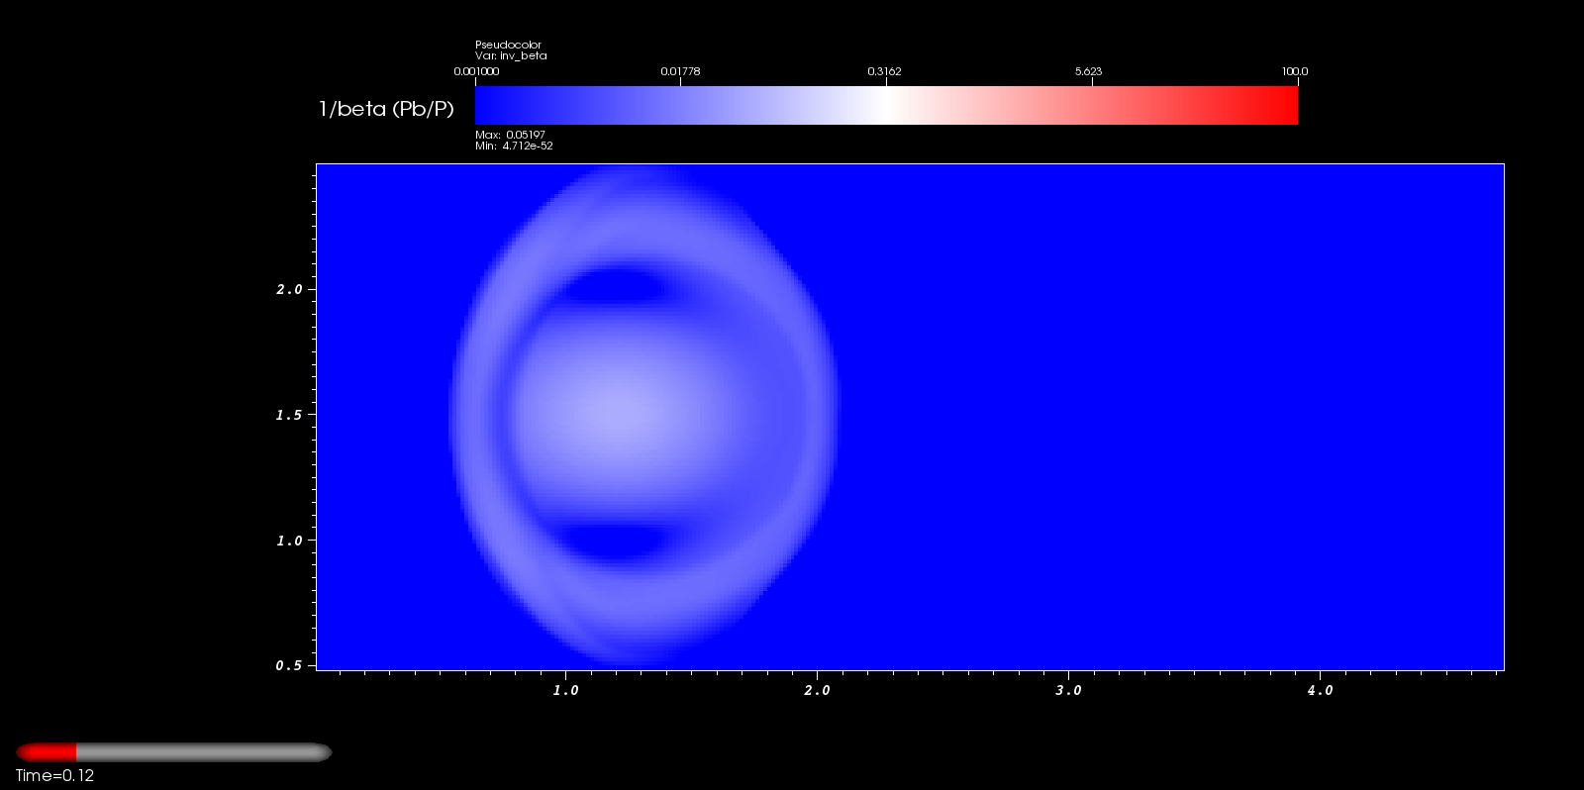
Task: Click the 'Var: inv_beta' label
Action: pos(511,55)
